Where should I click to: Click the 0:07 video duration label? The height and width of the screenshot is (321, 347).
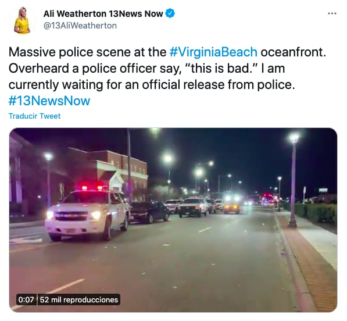(26, 299)
